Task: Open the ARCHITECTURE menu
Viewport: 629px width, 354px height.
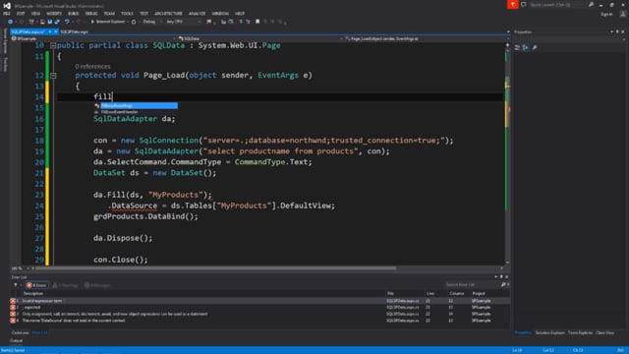Action: [x=168, y=14]
